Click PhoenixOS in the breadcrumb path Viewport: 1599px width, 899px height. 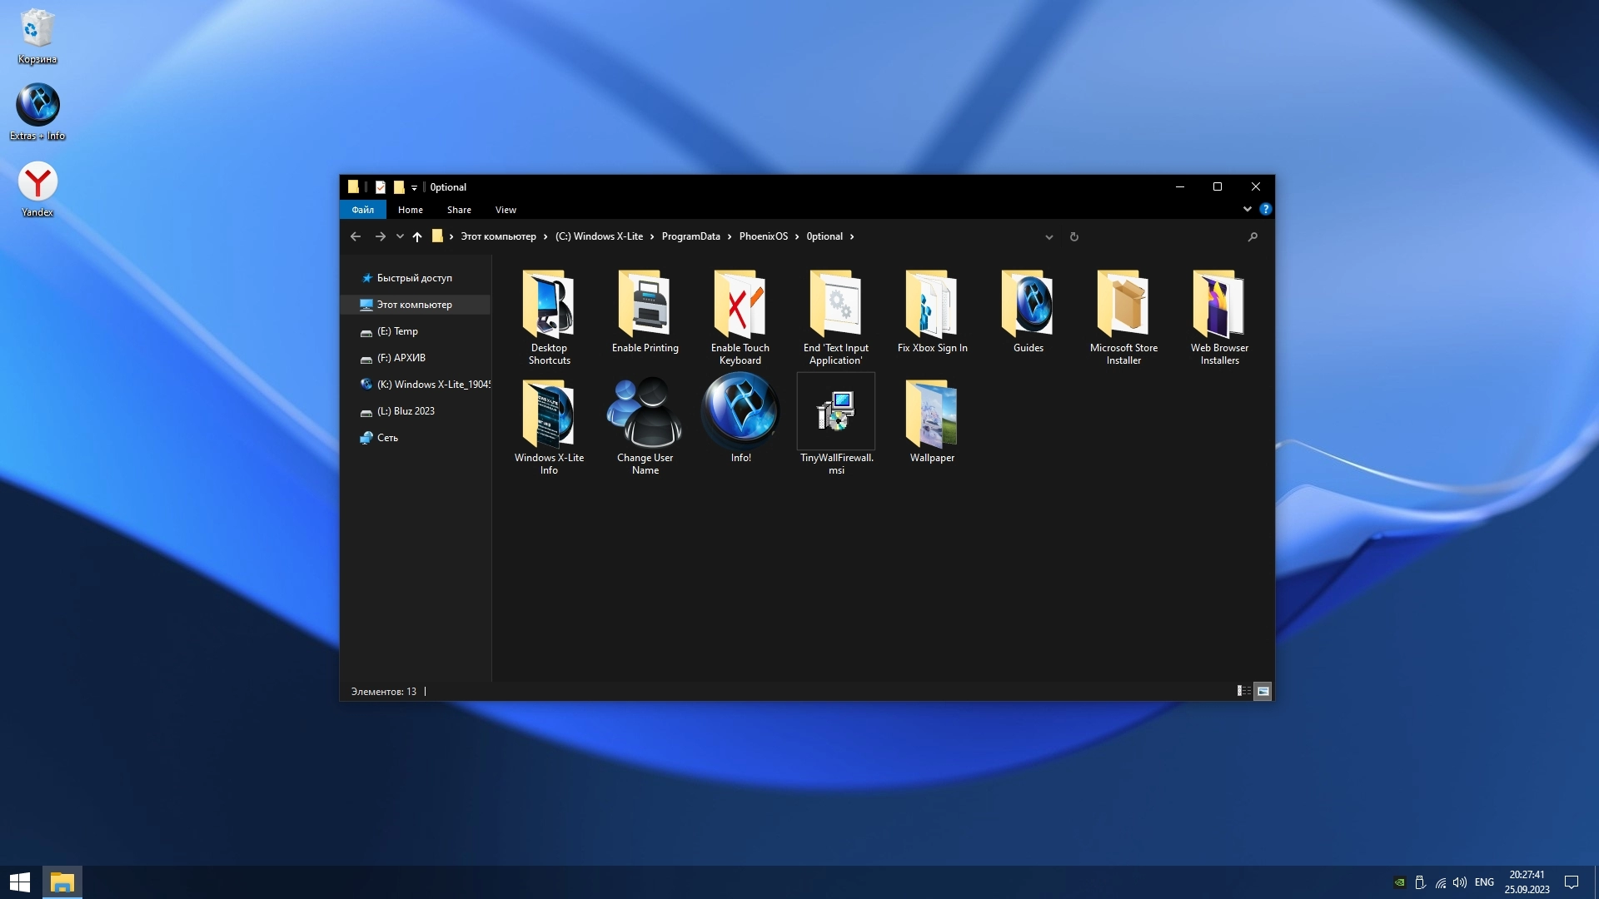[763, 236]
